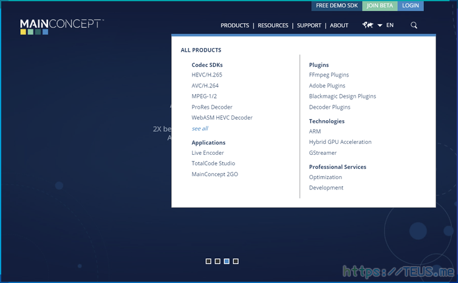Go to first carousel slide indicator

(208, 261)
